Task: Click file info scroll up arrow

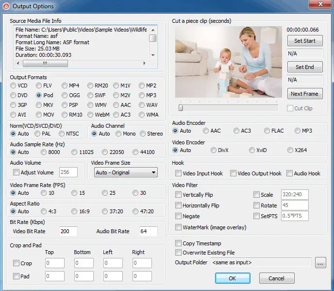Action: (x=153, y=30)
